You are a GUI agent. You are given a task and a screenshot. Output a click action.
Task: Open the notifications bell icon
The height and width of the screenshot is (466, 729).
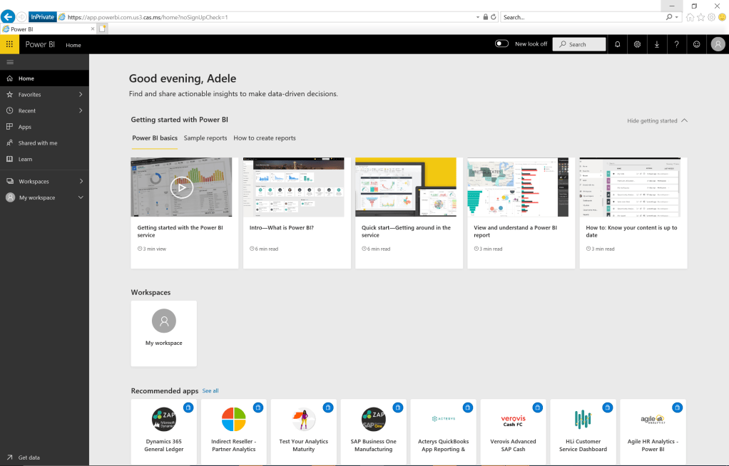coord(617,44)
